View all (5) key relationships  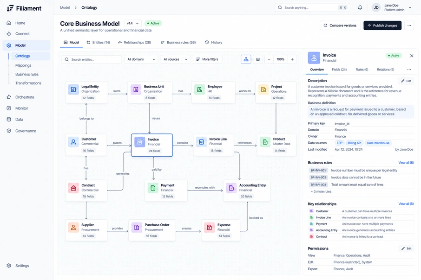click(x=406, y=204)
